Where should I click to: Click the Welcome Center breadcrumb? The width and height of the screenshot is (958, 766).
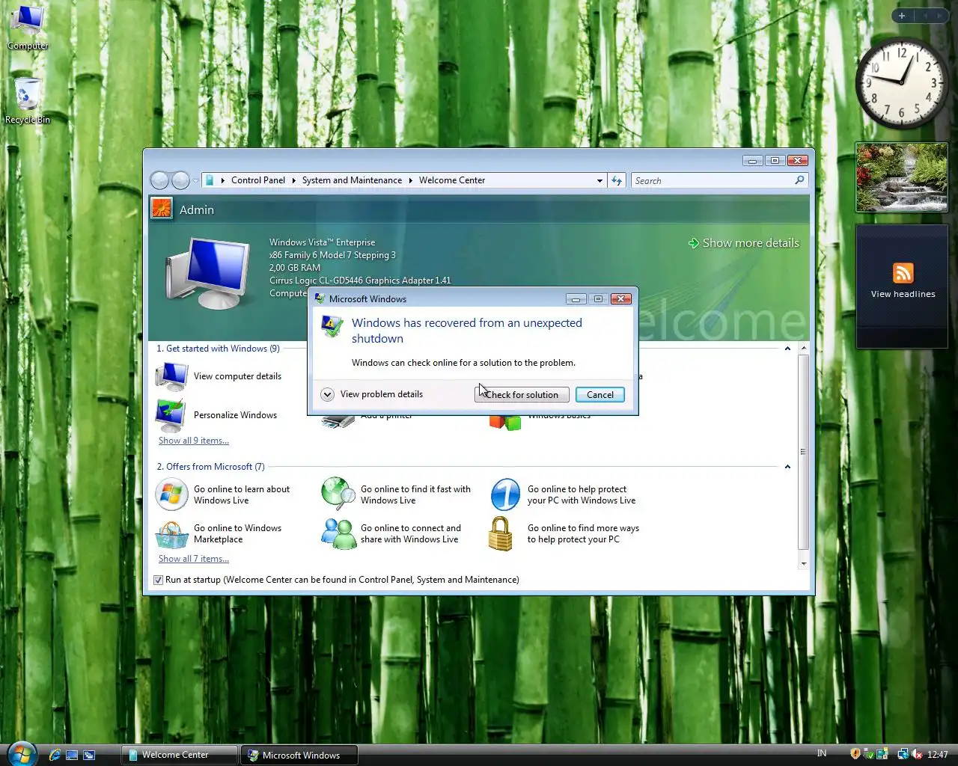(x=452, y=180)
